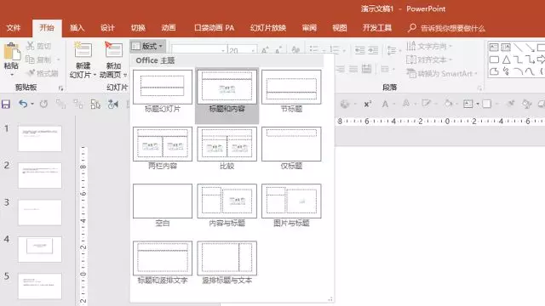545x306 pixels.
Task: Click the Cut (剪切) scissors icon
Action: (x=31, y=45)
